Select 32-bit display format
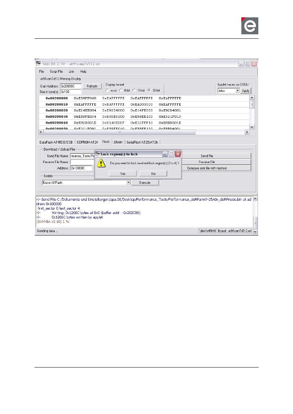293x414 pixels. [149, 90]
